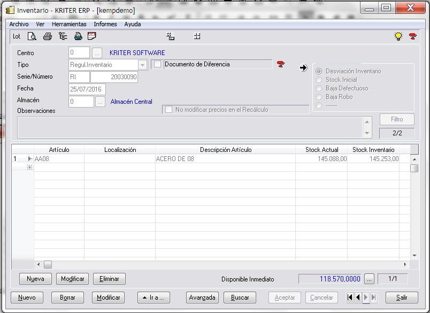430x313 pixels.
Task: Go to last record navigation arrow
Action: (373, 297)
